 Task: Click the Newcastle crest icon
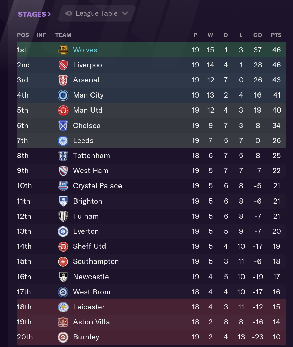(63, 277)
